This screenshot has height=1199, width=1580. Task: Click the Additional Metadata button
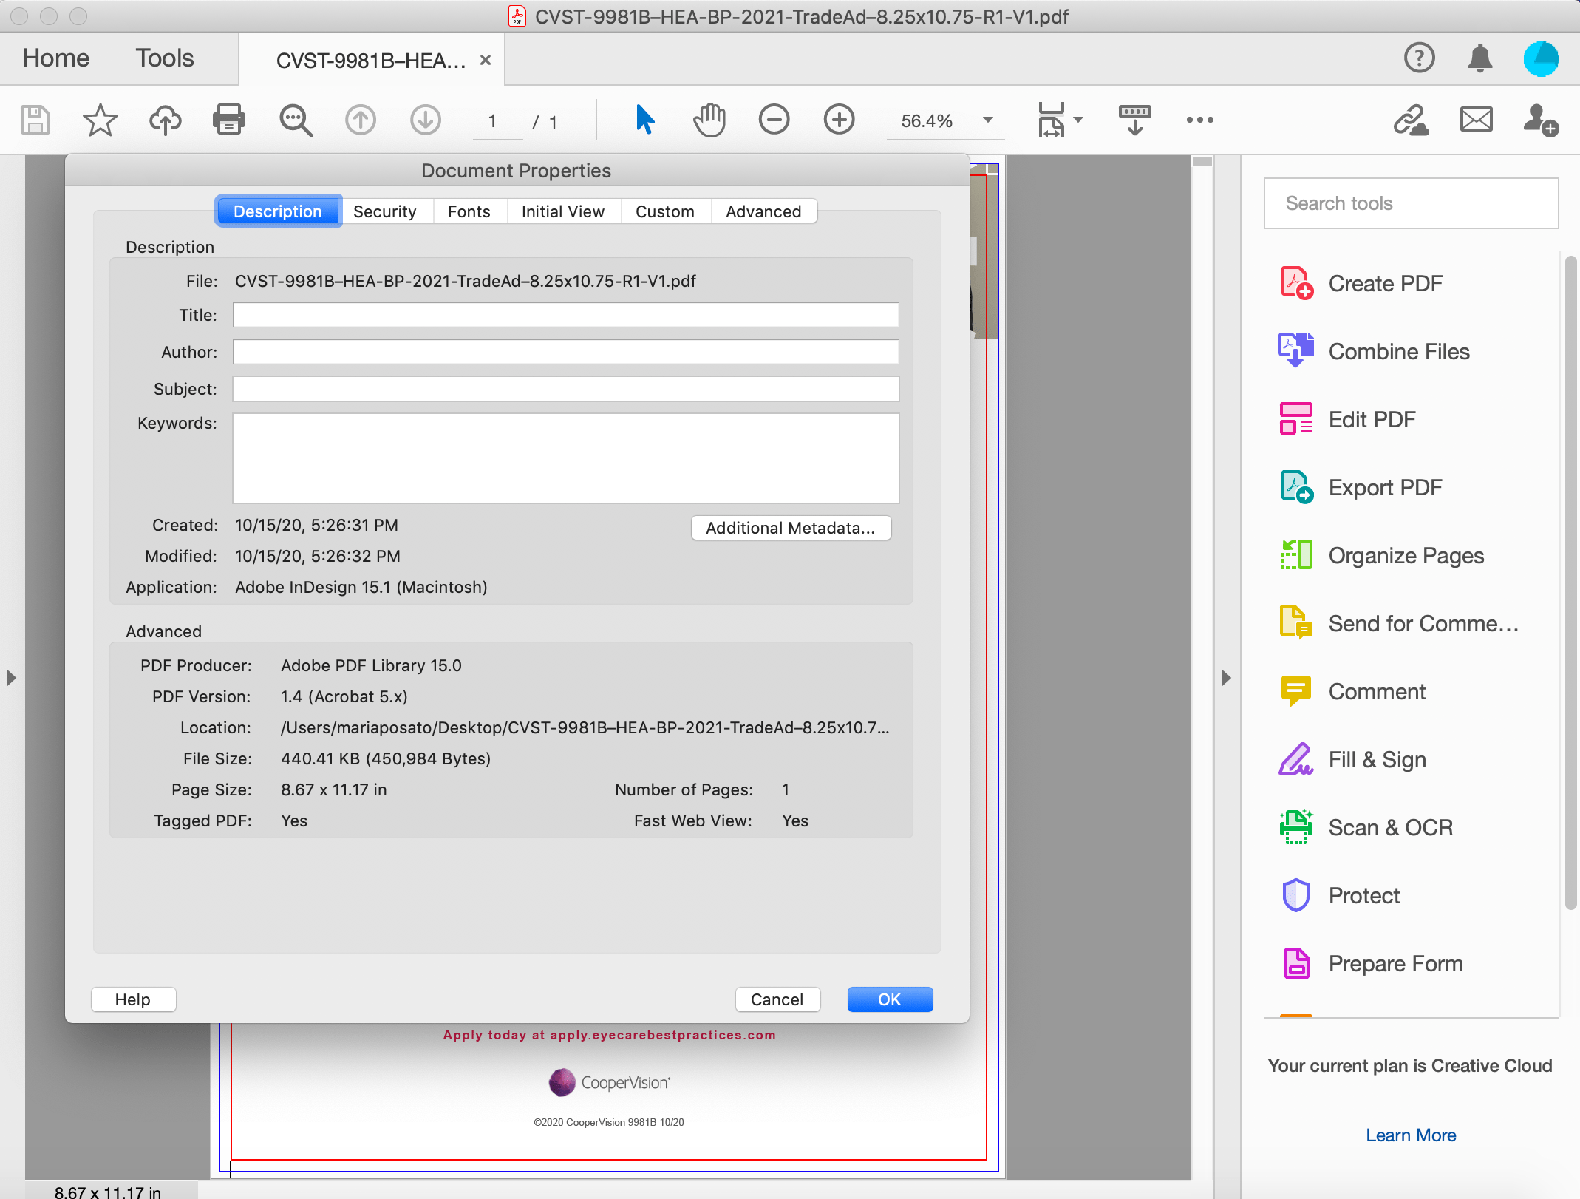click(791, 528)
